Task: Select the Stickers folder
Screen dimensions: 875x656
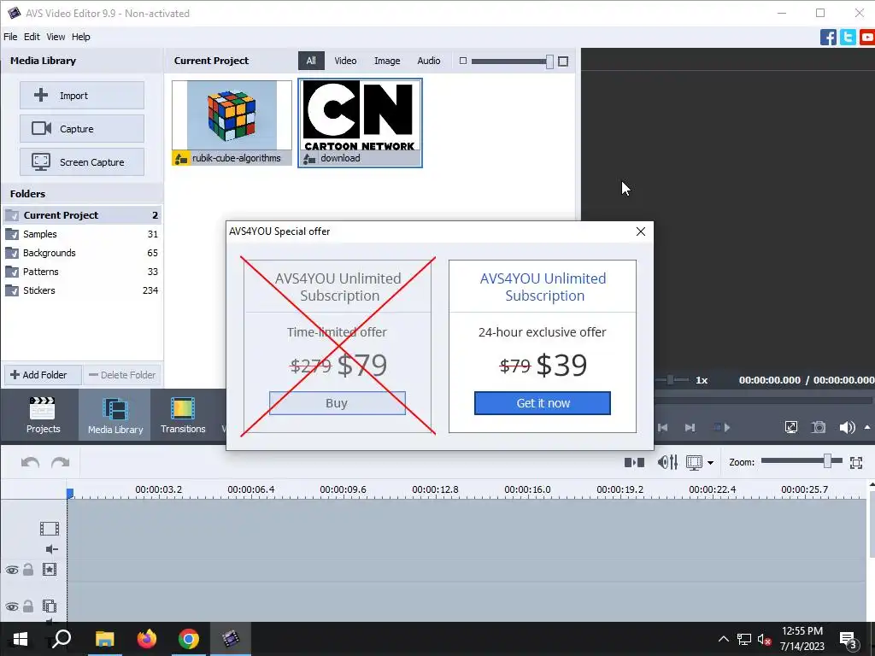Action: click(82, 290)
